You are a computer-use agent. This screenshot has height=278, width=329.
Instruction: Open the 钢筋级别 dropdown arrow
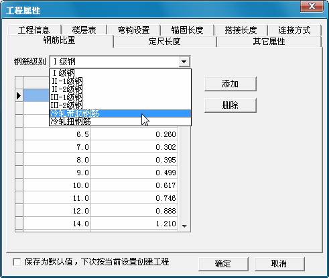(x=184, y=61)
